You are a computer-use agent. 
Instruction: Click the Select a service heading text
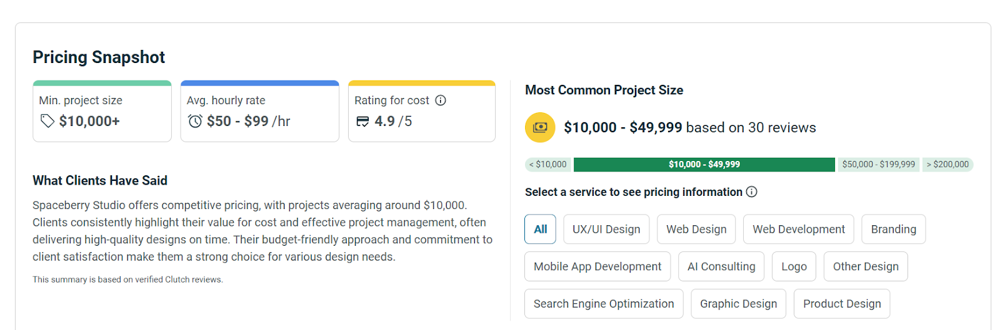click(634, 192)
